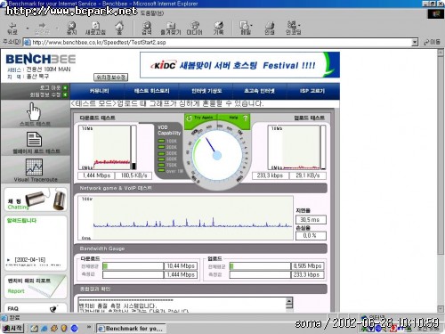Click the result text box scroll up arrow

point(289,301)
